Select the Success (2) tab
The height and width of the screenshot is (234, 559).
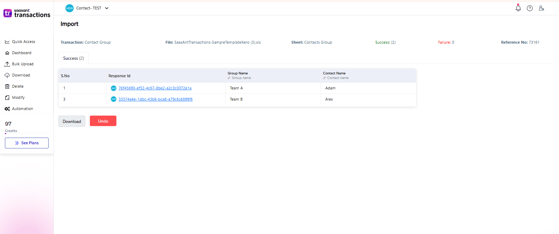73,58
